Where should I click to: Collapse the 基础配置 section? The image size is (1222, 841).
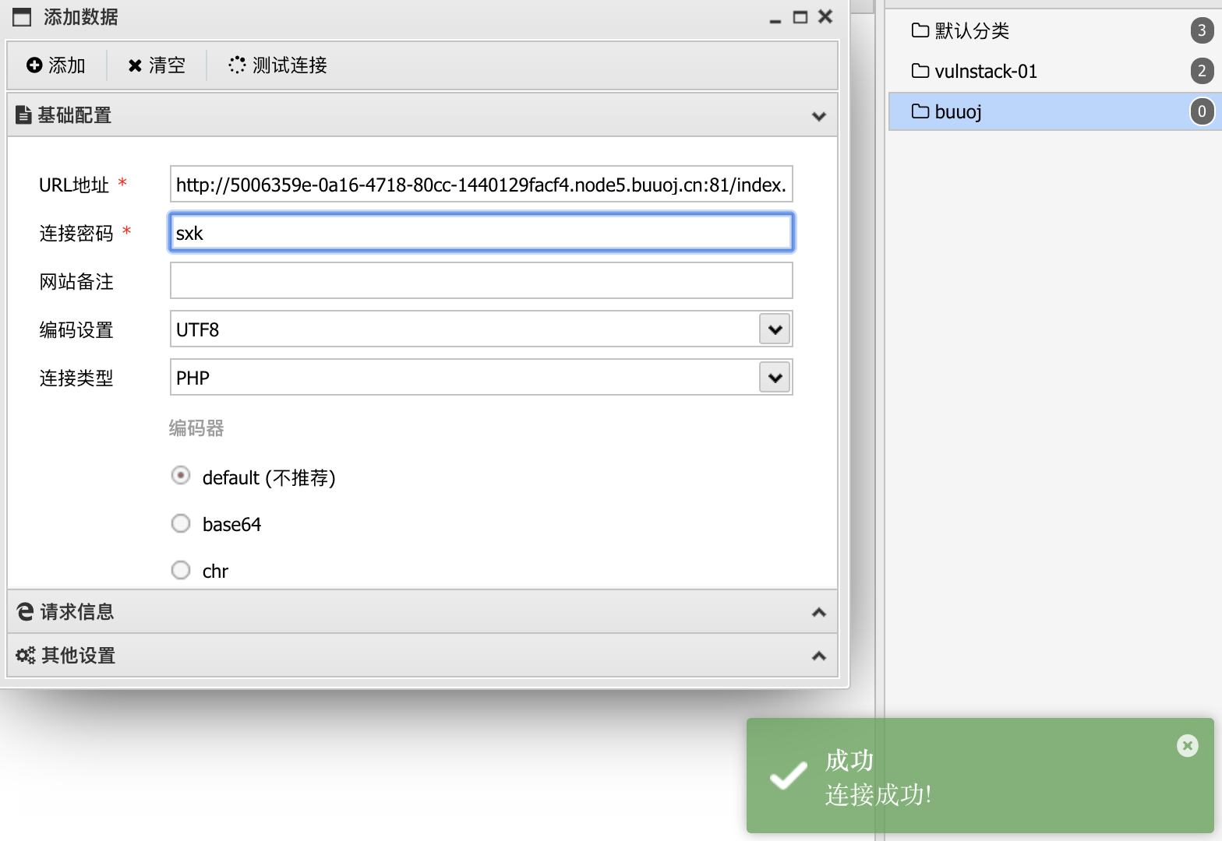pos(818,116)
